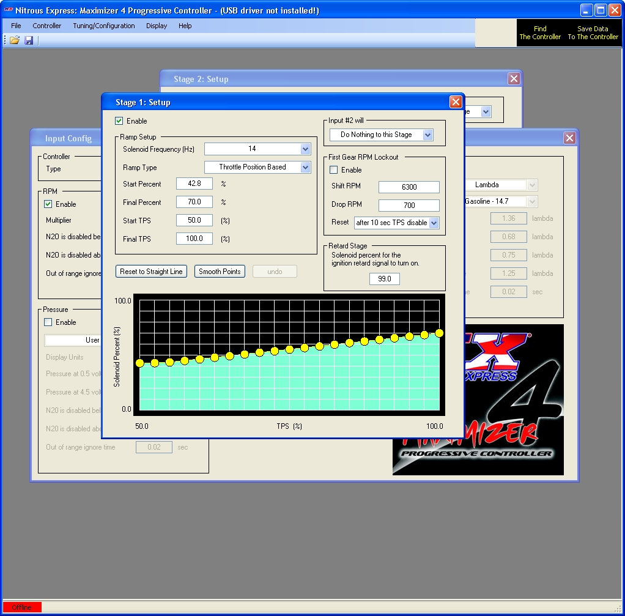This screenshot has height=616, width=625.
Task: Open the Help menu
Action: coord(185,26)
